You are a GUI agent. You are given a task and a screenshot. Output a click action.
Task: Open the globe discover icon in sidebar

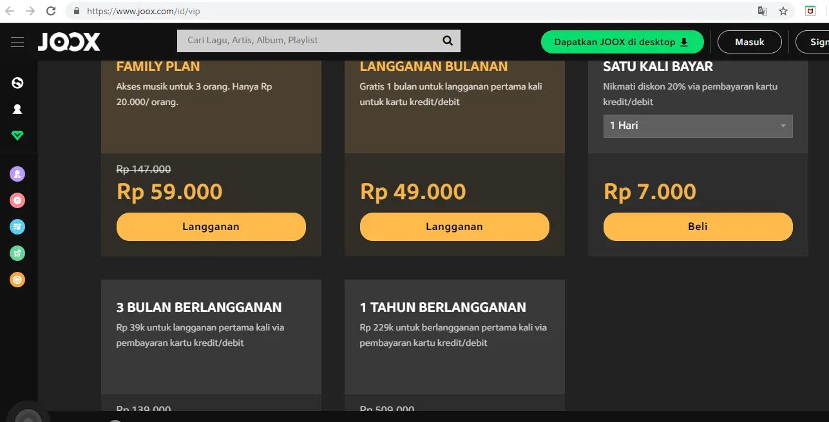[x=17, y=82]
